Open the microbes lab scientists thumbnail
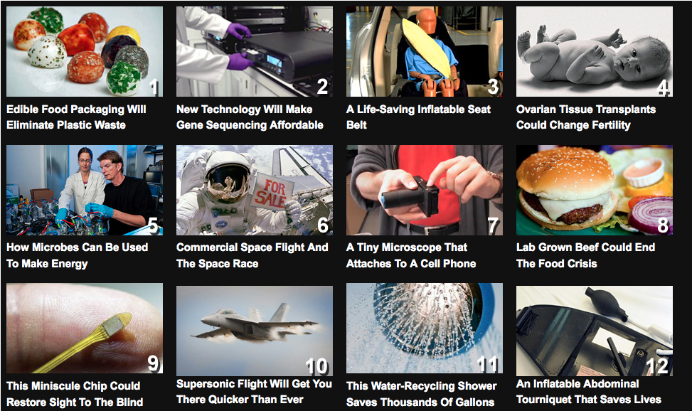This screenshot has width=692, height=411. [85, 191]
